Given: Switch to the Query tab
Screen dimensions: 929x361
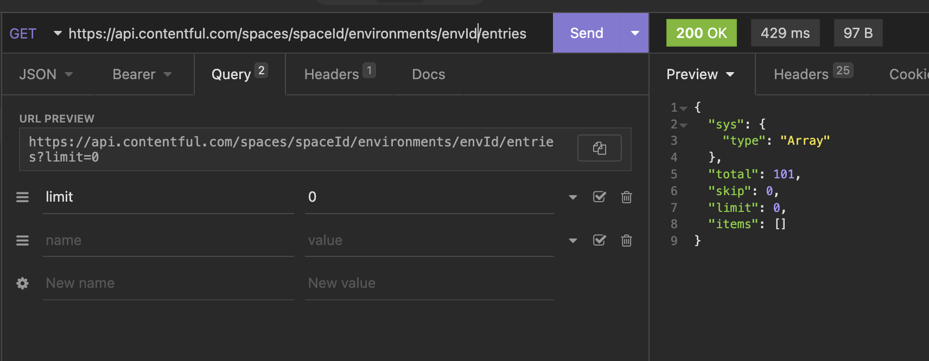Looking at the screenshot, I should click(239, 74).
